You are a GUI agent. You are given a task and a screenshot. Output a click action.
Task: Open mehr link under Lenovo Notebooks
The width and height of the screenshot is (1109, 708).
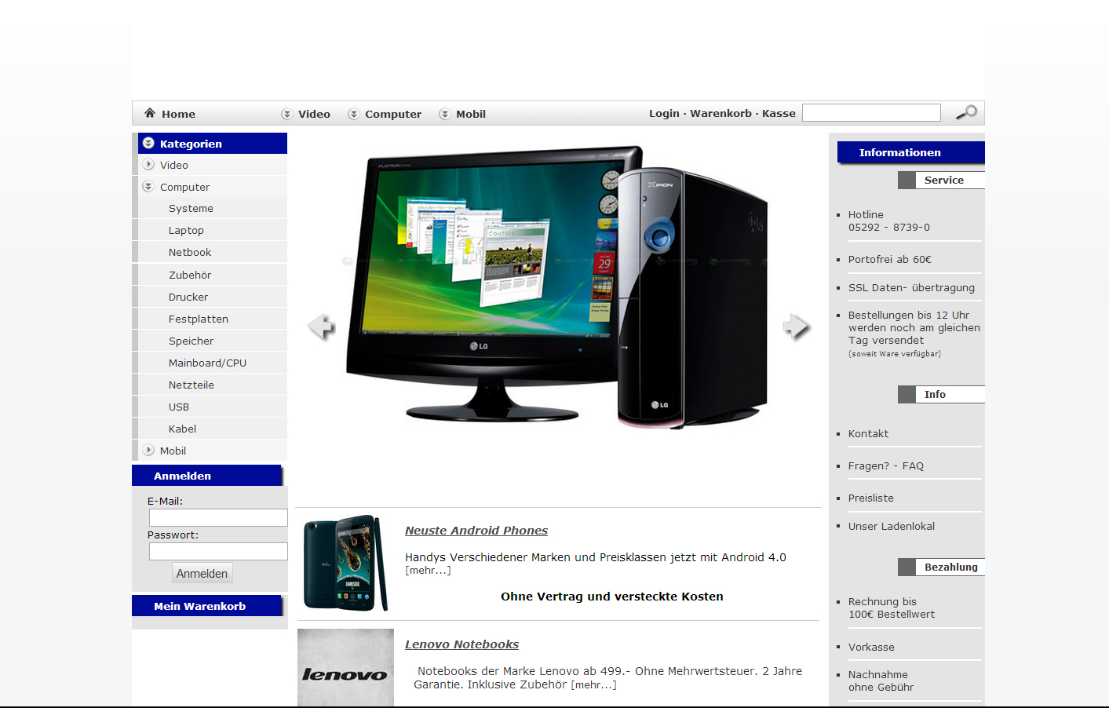[x=593, y=685]
